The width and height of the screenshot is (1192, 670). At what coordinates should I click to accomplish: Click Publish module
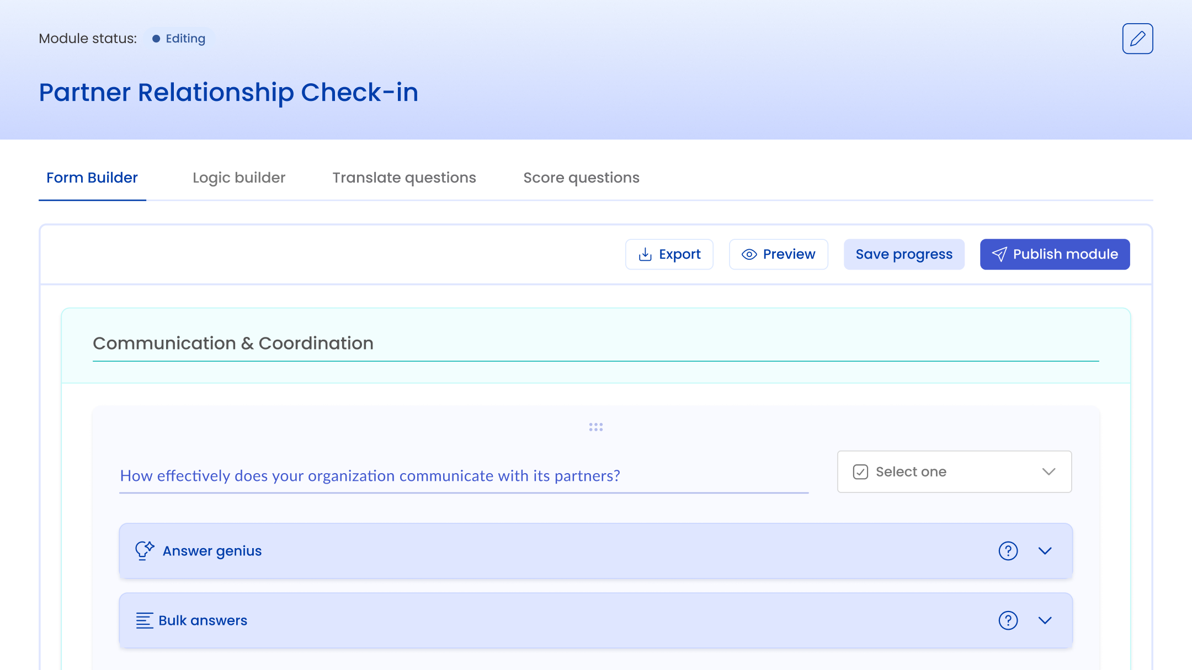click(x=1055, y=254)
